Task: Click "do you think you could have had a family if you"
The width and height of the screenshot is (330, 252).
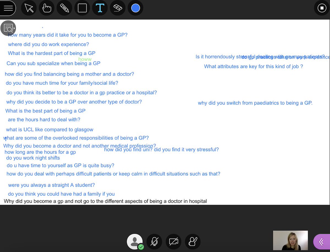Action: coord(61,194)
